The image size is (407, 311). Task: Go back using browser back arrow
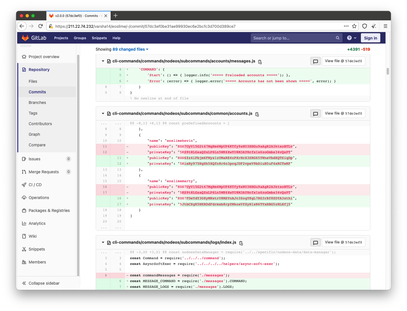(x=22, y=26)
